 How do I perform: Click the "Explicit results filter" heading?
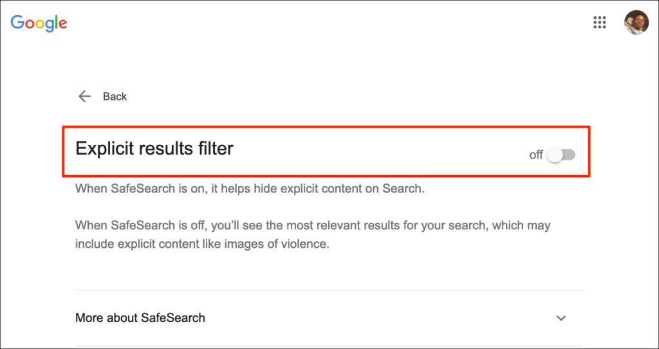point(154,149)
